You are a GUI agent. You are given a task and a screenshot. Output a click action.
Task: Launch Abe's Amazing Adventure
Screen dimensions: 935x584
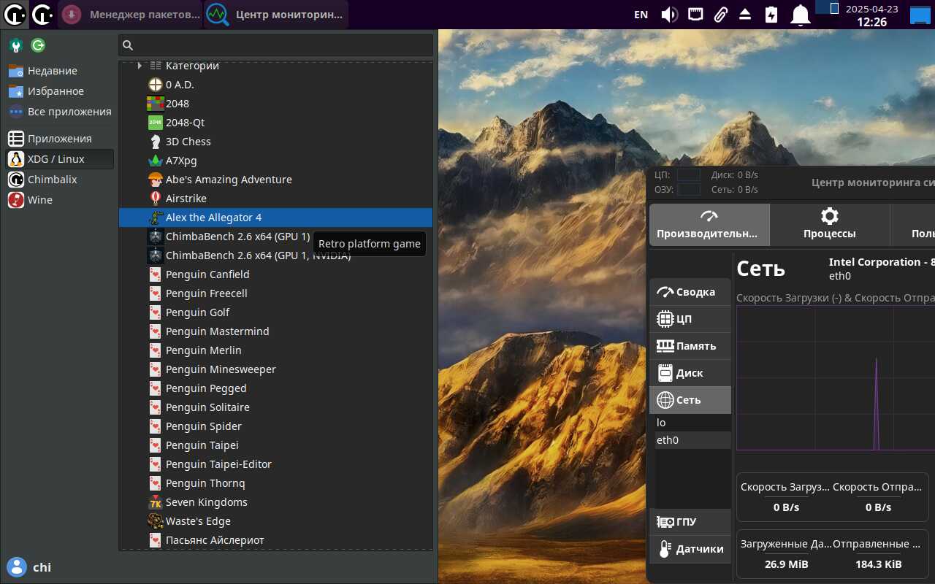[x=275, y=180]
